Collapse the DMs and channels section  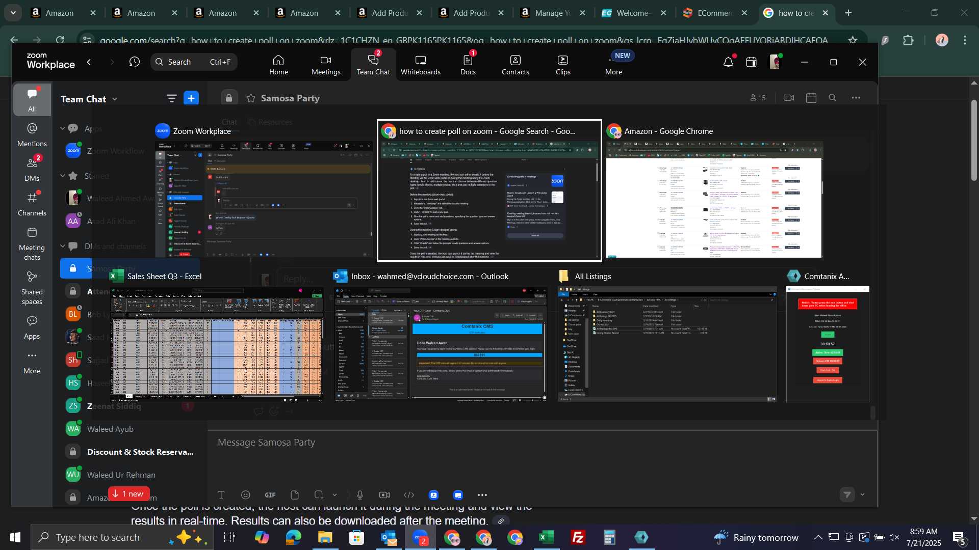tap(63, 246)
